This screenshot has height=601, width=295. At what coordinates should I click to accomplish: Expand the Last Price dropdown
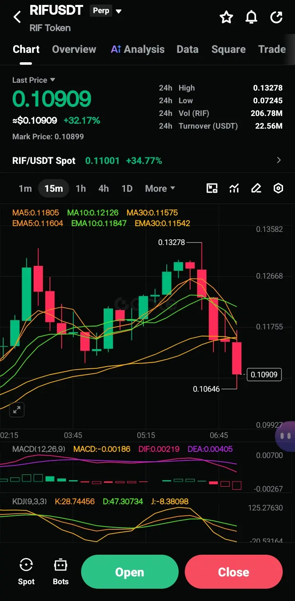pos(52,80)
